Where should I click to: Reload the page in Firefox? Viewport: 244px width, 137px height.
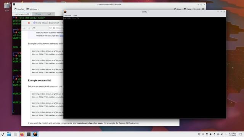(34, 28)
